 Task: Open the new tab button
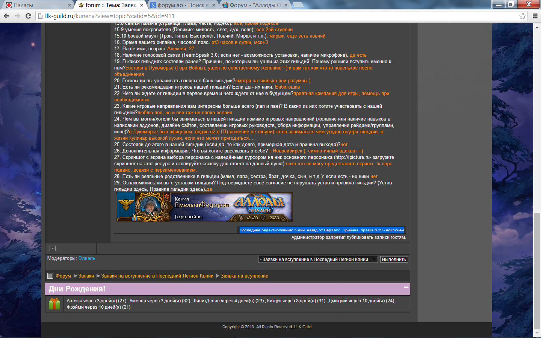[x=298, y=5]
